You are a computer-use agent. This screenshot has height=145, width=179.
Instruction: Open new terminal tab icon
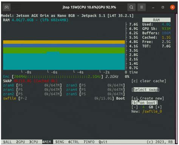point(6,8)
